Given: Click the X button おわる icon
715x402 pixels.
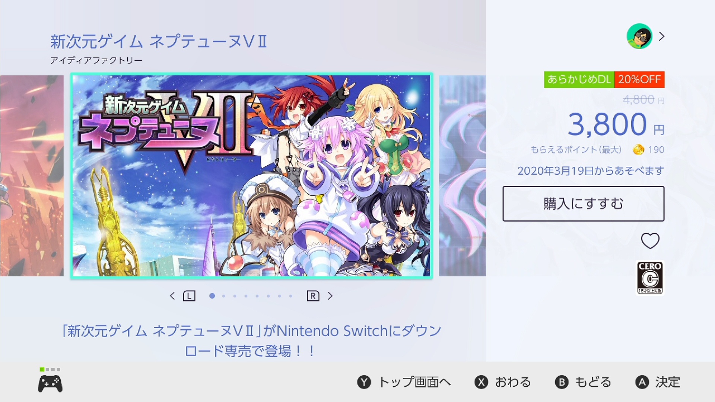Looking at the screenshot, I should click(x=481, y=382).
